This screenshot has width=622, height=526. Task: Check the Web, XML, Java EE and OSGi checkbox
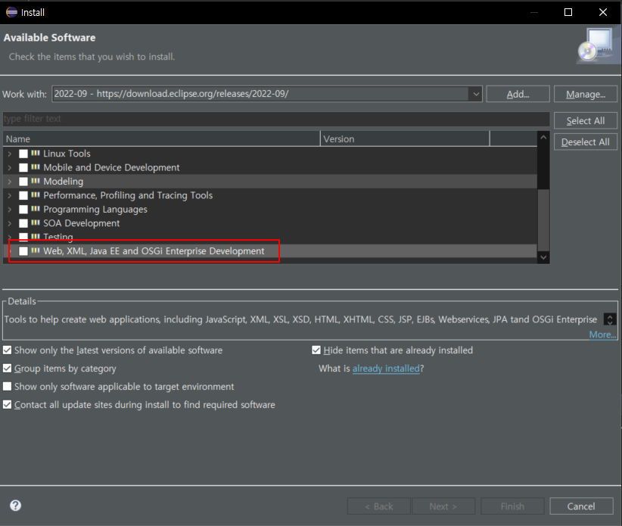point(23,251)
